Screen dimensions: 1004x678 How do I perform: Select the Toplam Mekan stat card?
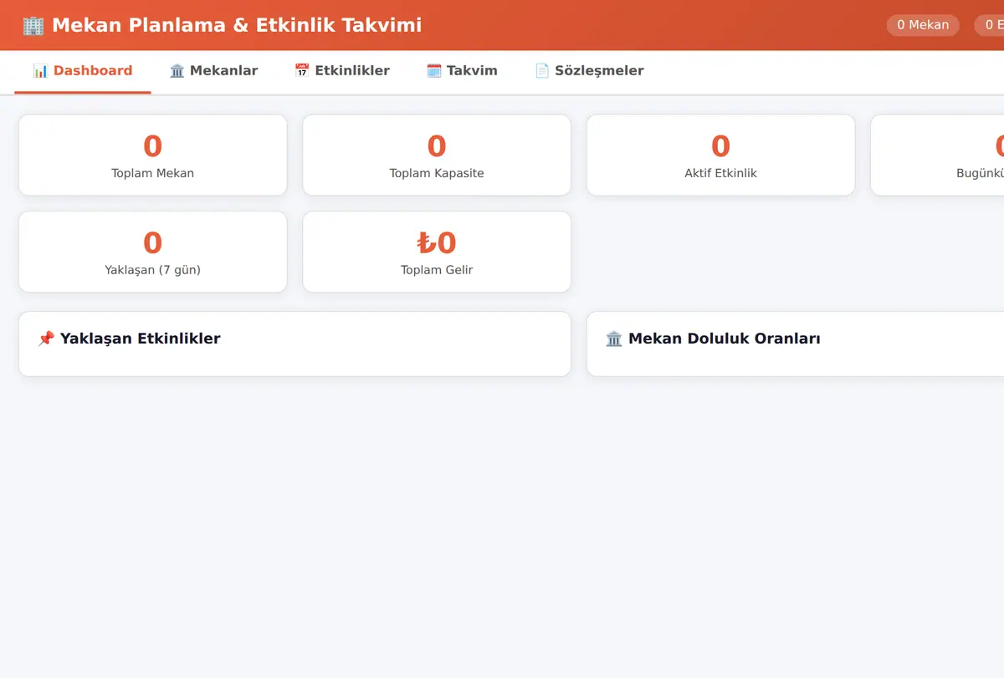pos(152,155)
